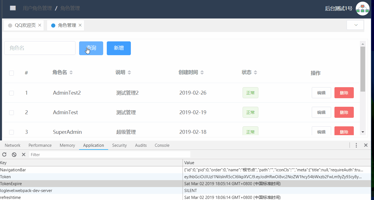
Task: Open the user avatar menu
Action: tap(362, 9)
